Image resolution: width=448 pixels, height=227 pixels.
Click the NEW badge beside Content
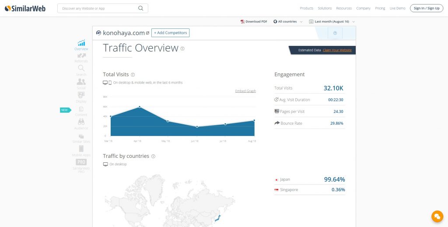click(x=65, y=110)
